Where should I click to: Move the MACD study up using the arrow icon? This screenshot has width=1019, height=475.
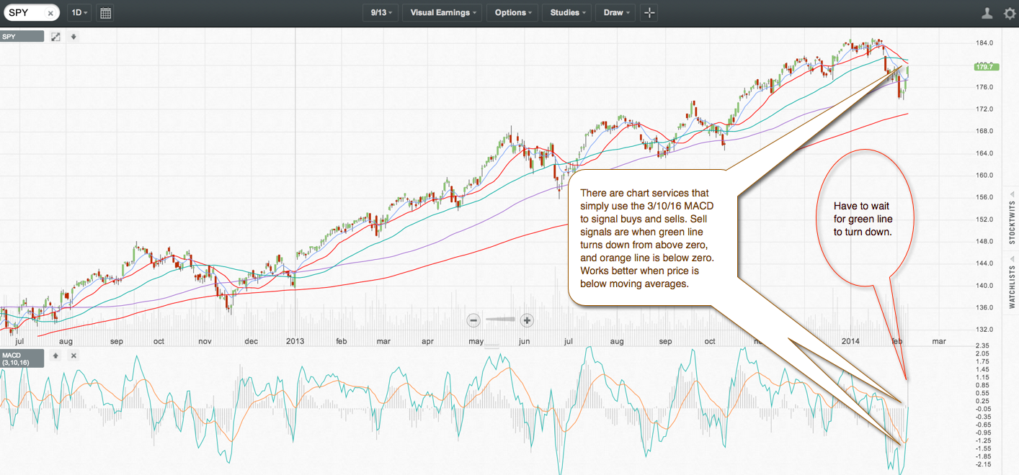point(55,356)
